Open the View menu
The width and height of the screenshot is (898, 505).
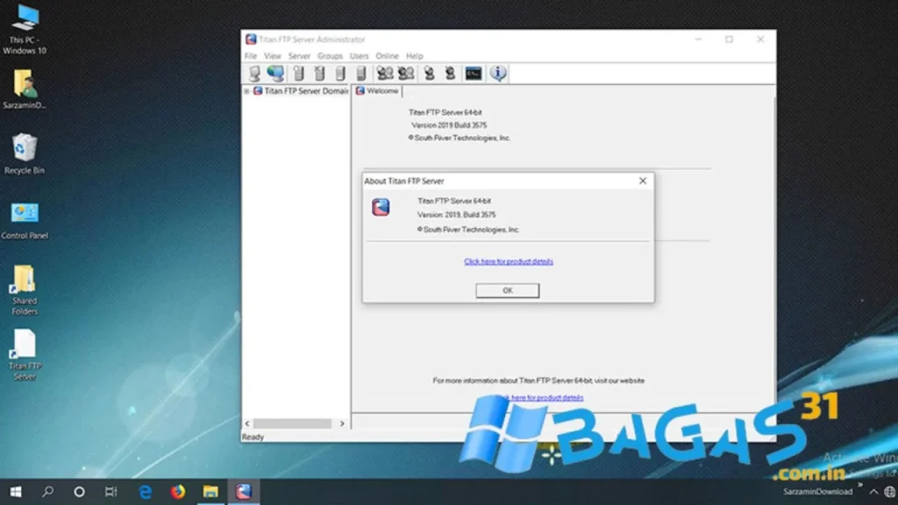273,56
